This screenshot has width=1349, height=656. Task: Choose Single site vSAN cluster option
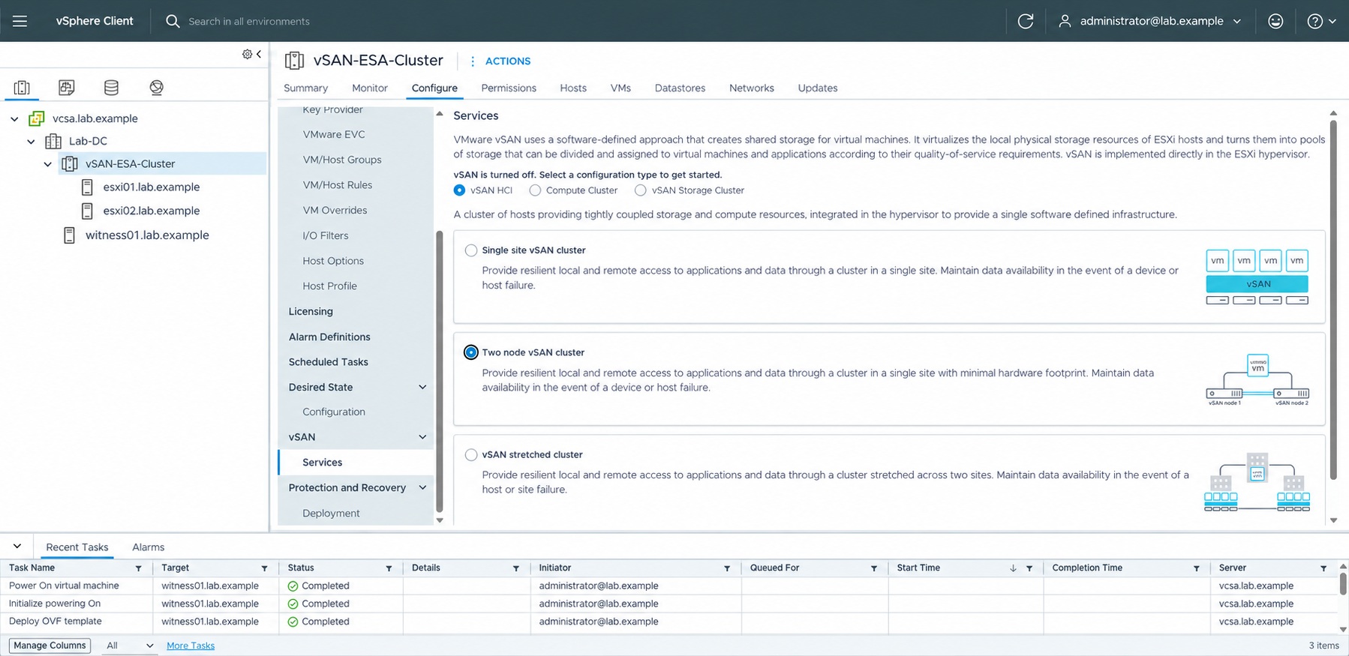coord(471,250)
